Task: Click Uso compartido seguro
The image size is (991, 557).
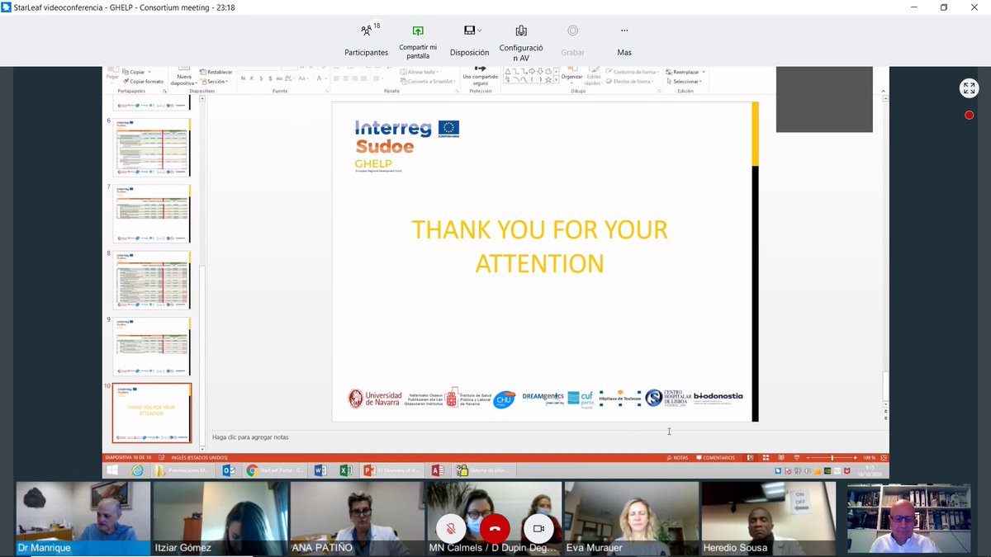Action: (480, 76)
